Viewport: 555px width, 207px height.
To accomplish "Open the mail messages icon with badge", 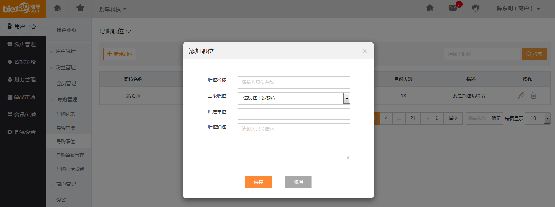I will (453, 8).
